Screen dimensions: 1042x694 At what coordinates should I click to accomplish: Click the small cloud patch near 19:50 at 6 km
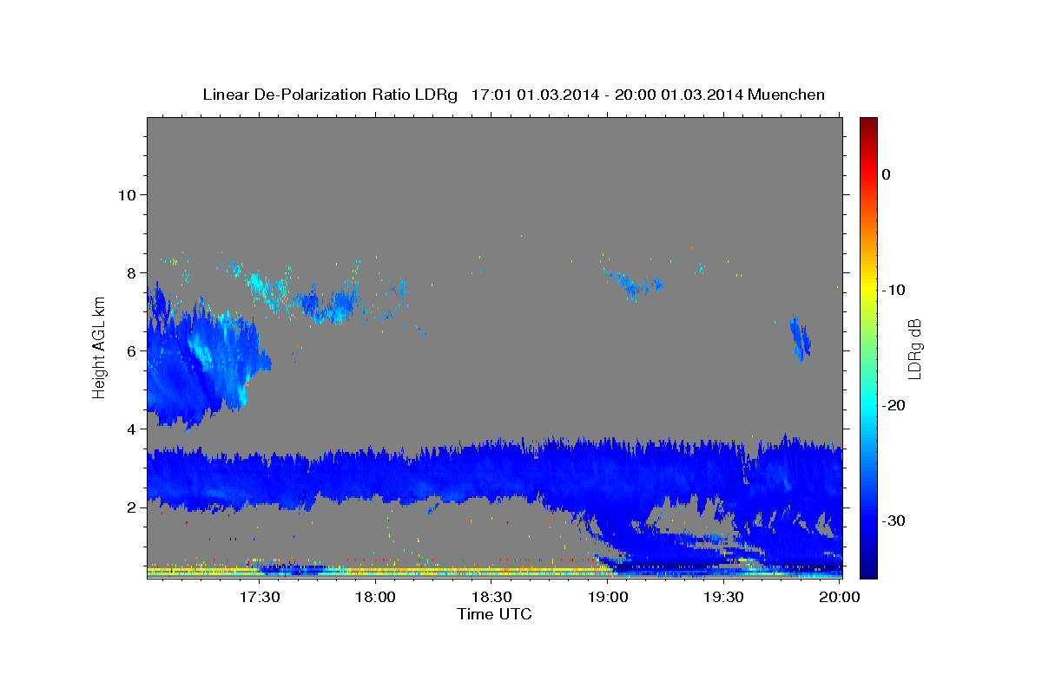(x=800, y=338)
